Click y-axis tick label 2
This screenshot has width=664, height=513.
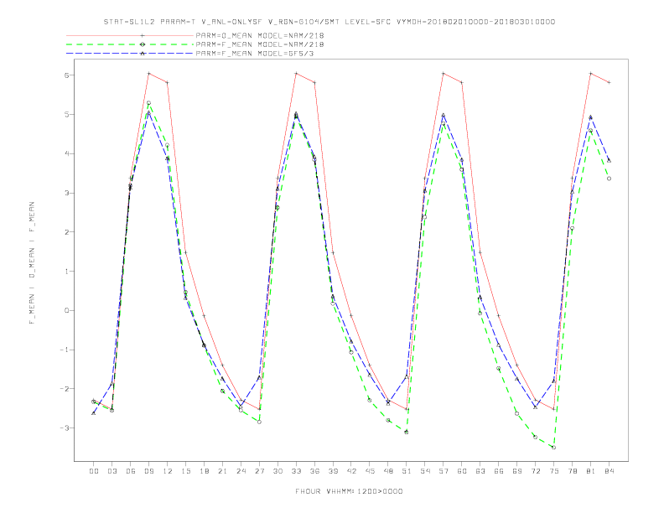(x=66, y=232)
